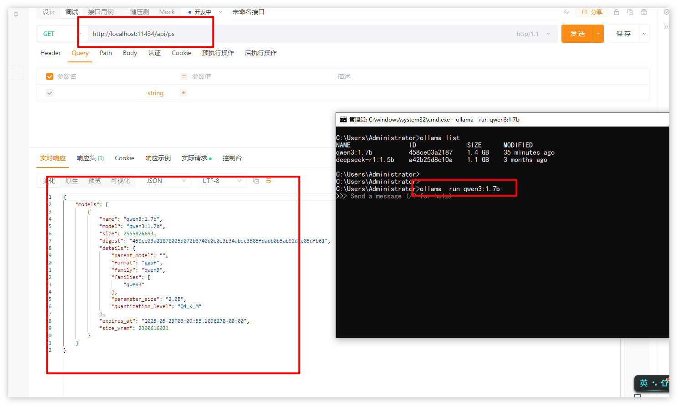Click the cmd window title bar icon
This screenshot has height=406, width=678.
pyautogui.click(x=343, y=120)
